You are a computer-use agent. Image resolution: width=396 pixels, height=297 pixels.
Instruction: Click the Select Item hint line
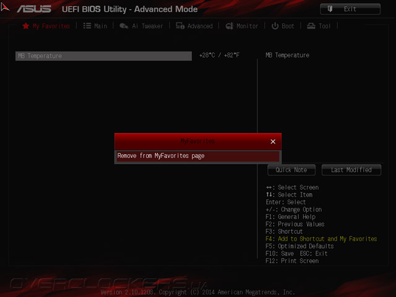[x=289, y=195]
